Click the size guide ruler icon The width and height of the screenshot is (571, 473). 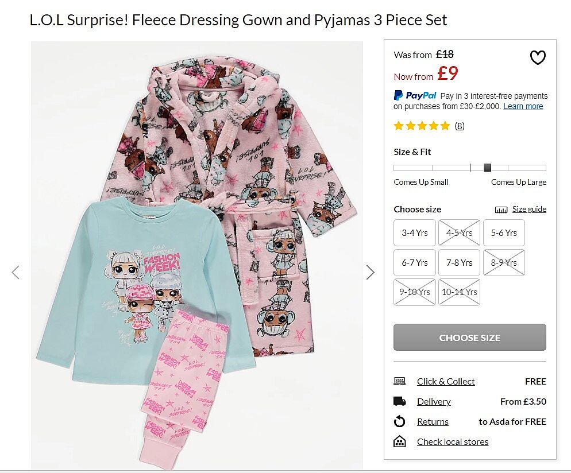(x=501, y=210)
